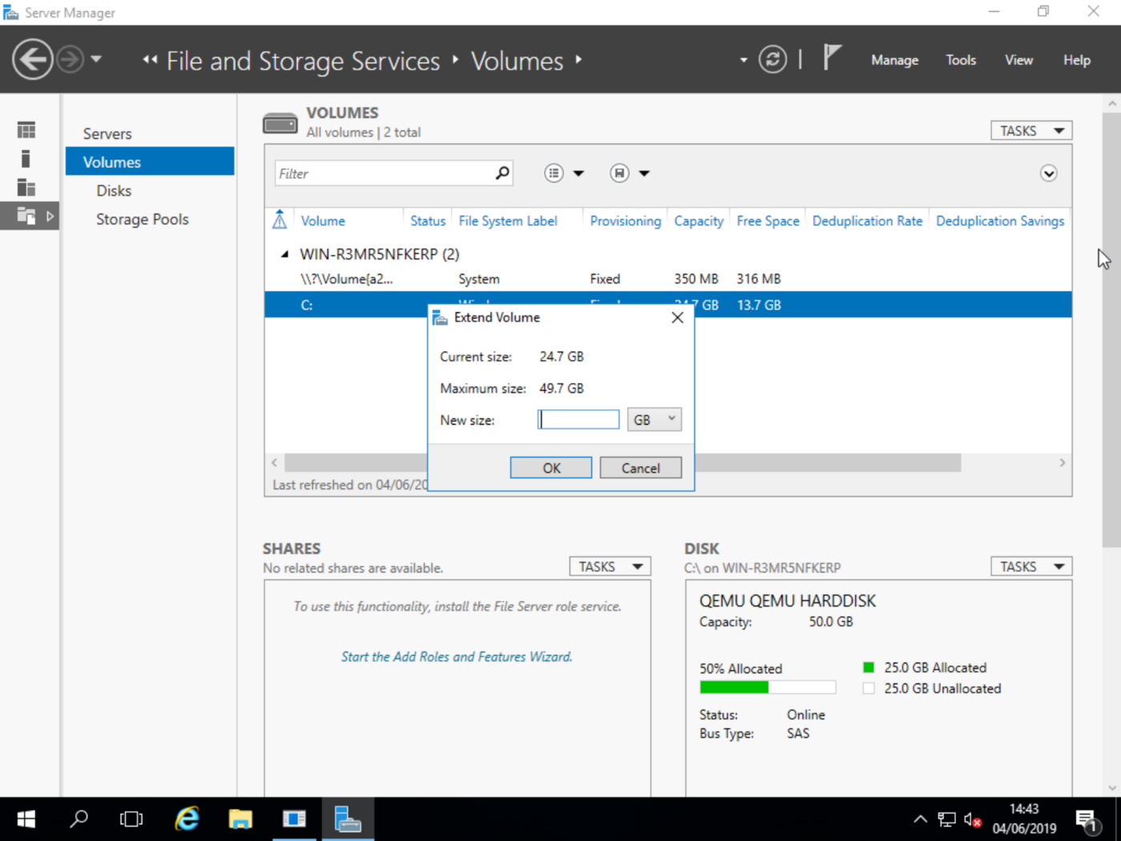Open the All Servers sidebar icon
Image resolution: width=1121 pixels, height=841 pixels.
coord(26,187)
